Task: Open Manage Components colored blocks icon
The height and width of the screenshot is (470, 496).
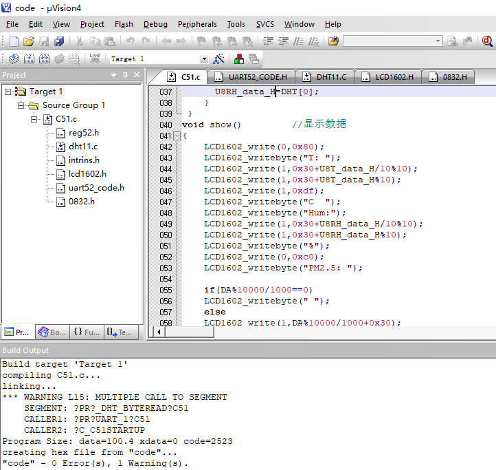Action: [239, 59]
